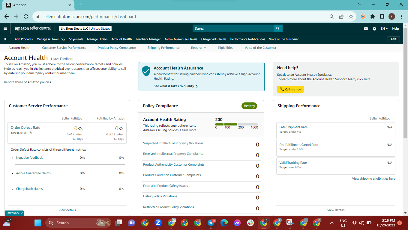This screenshot has height=230, width=408.
Task: Expand the Reports dropdown tab
Action: [199, 48]
